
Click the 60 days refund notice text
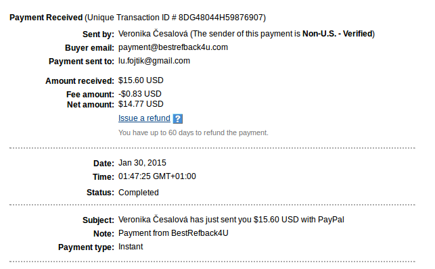tap(193, 132)
